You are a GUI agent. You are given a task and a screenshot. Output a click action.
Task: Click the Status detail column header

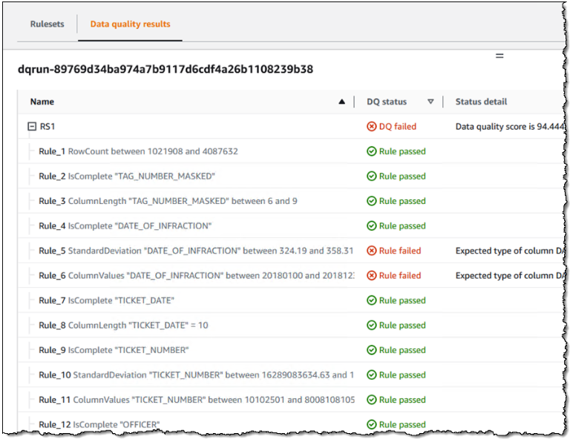pos(481,102)
